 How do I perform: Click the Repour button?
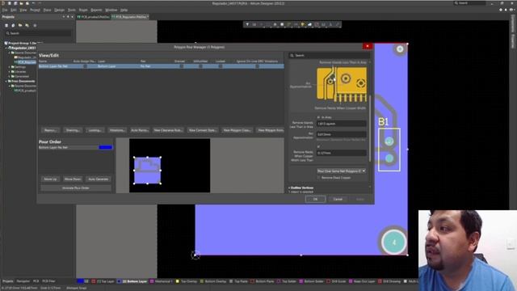(50, 130)
